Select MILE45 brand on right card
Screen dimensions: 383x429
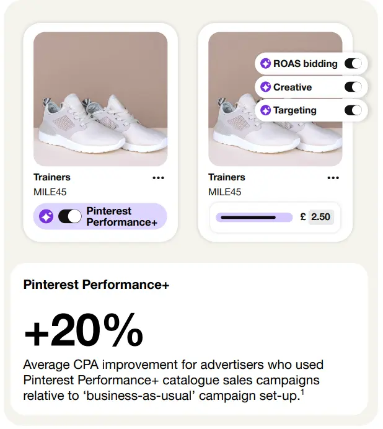pos(224,192)
